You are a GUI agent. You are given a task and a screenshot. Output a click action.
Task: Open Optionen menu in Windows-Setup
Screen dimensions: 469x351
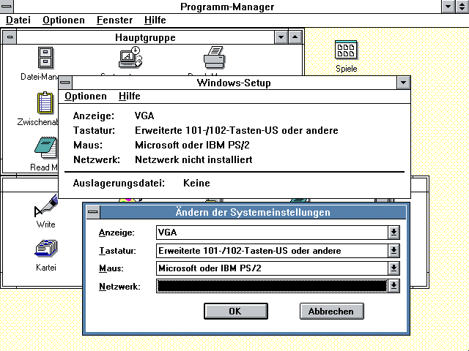(85, 96)
